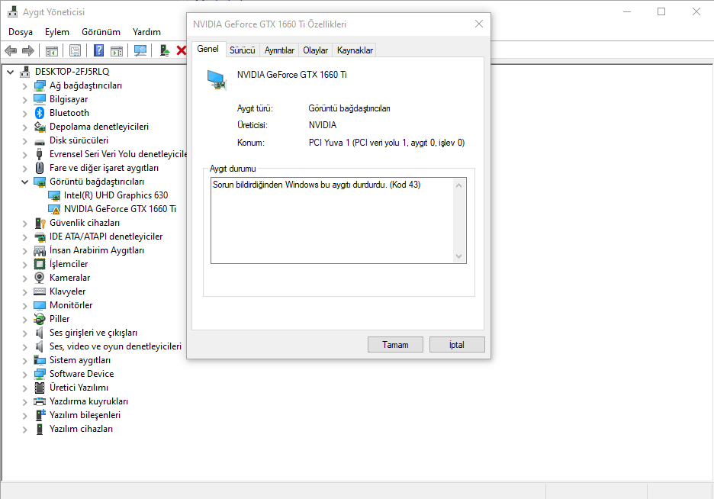Expand Yazılım cihazları category
This screenshot has height=499, width=714.
pos(24,430)
